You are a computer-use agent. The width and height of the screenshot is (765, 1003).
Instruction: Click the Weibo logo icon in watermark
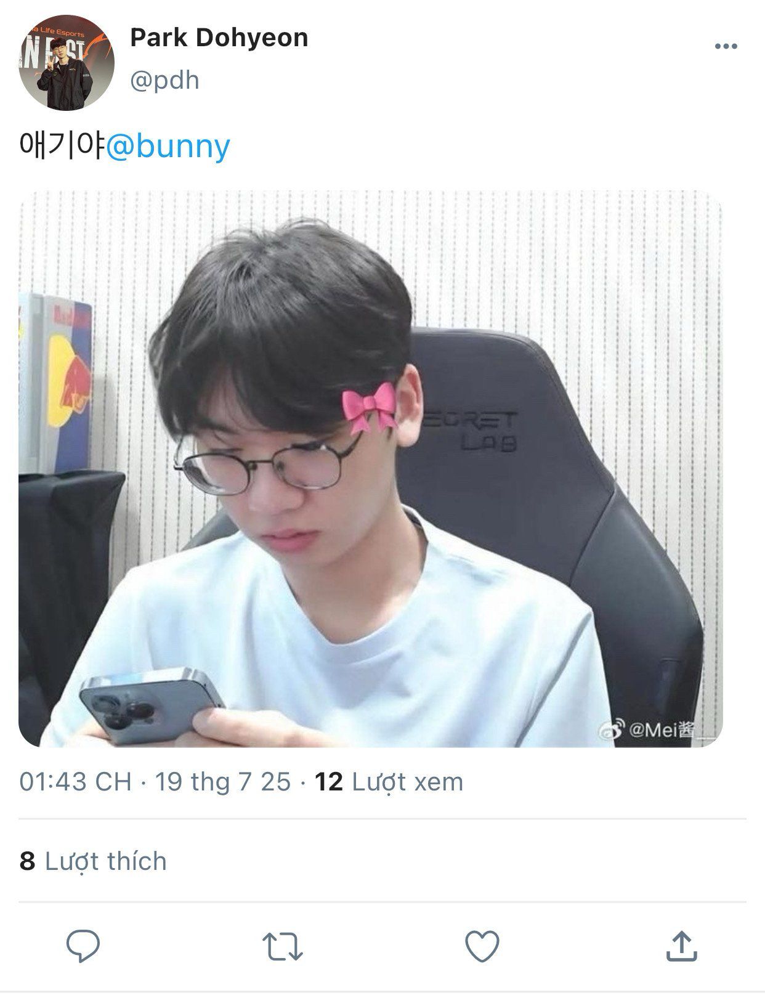tap(612, 730)
